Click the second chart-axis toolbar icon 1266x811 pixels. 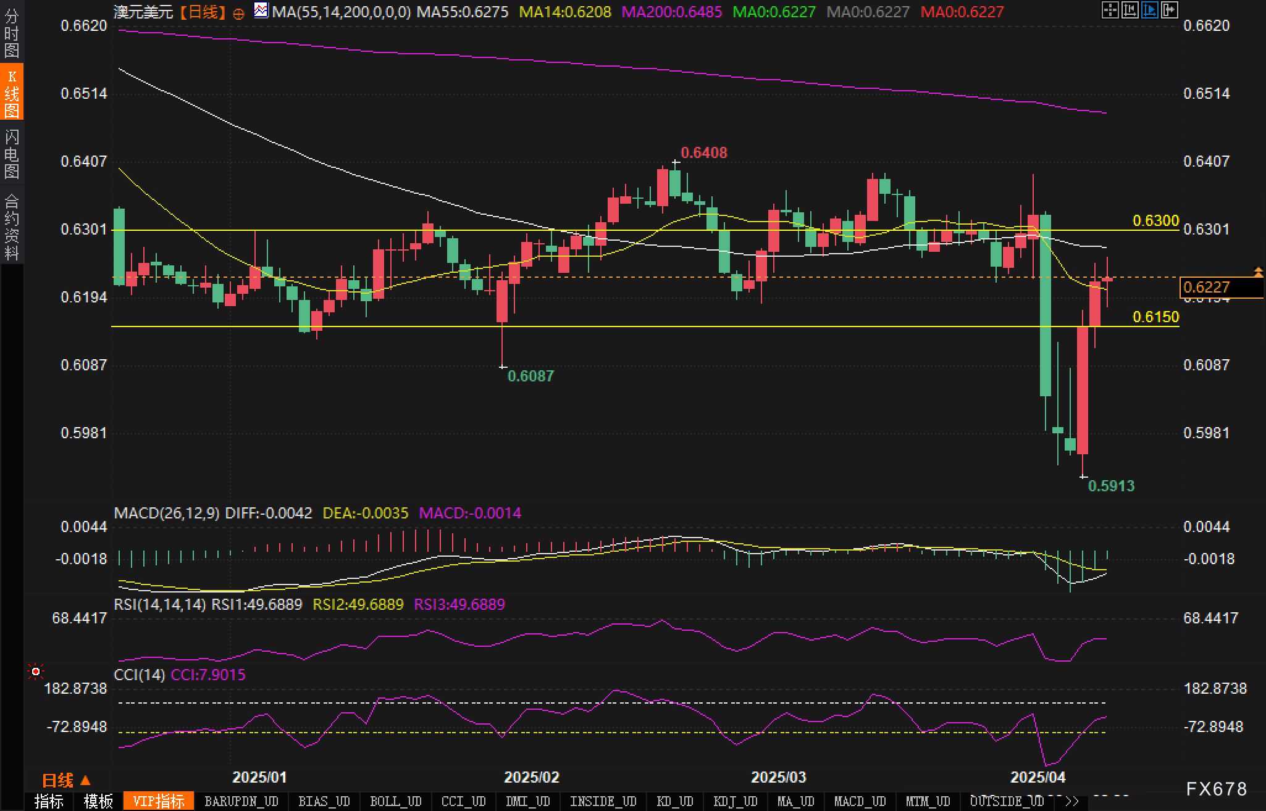coord(1130,10)
